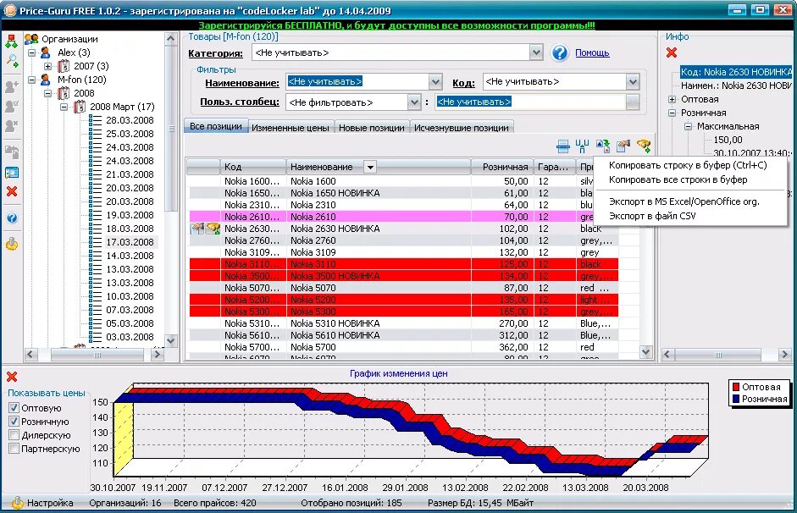Click the yellow joystick icon in left sidebar
The height and width of the screenshot is (513, 797).
tap(12, 245)
